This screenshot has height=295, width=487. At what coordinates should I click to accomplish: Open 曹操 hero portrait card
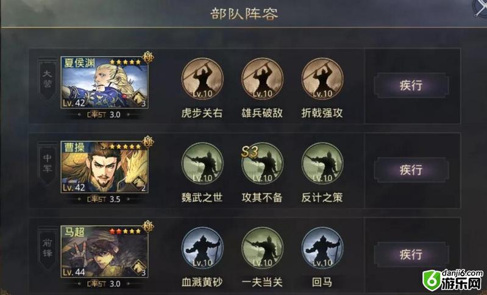click(x=104, y=167)
